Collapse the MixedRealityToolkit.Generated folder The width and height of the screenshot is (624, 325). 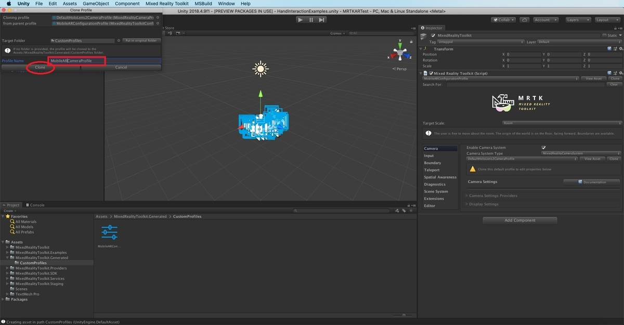(x=8, y=257)
